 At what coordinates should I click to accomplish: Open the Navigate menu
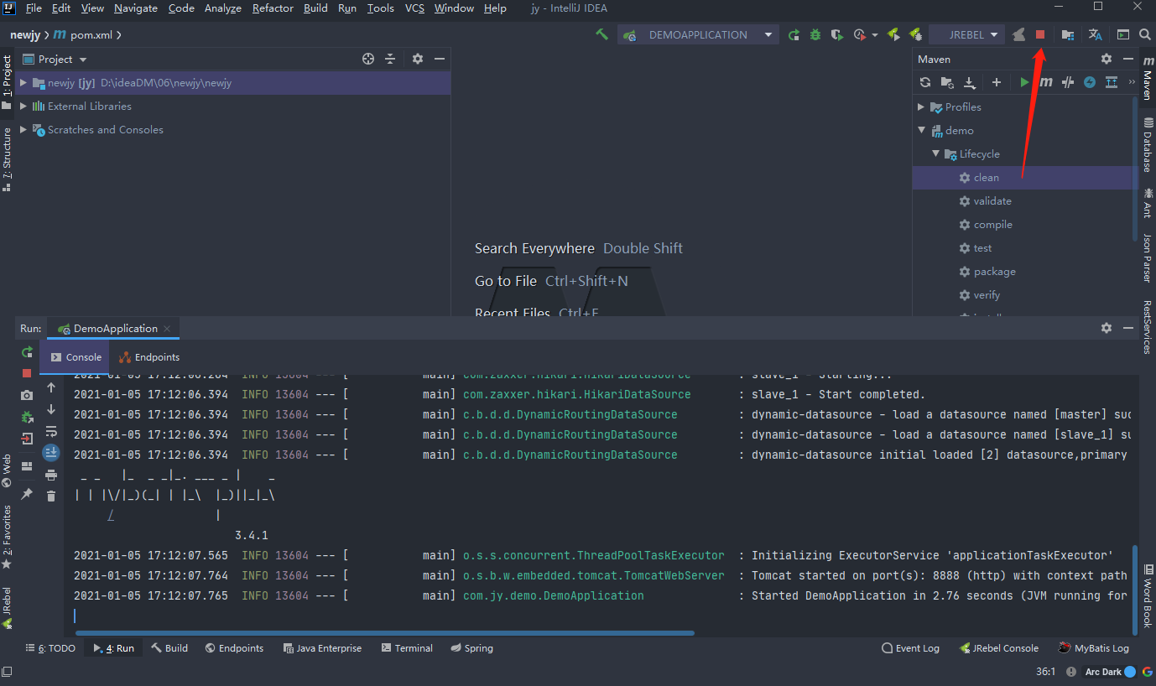coord(135,8)
